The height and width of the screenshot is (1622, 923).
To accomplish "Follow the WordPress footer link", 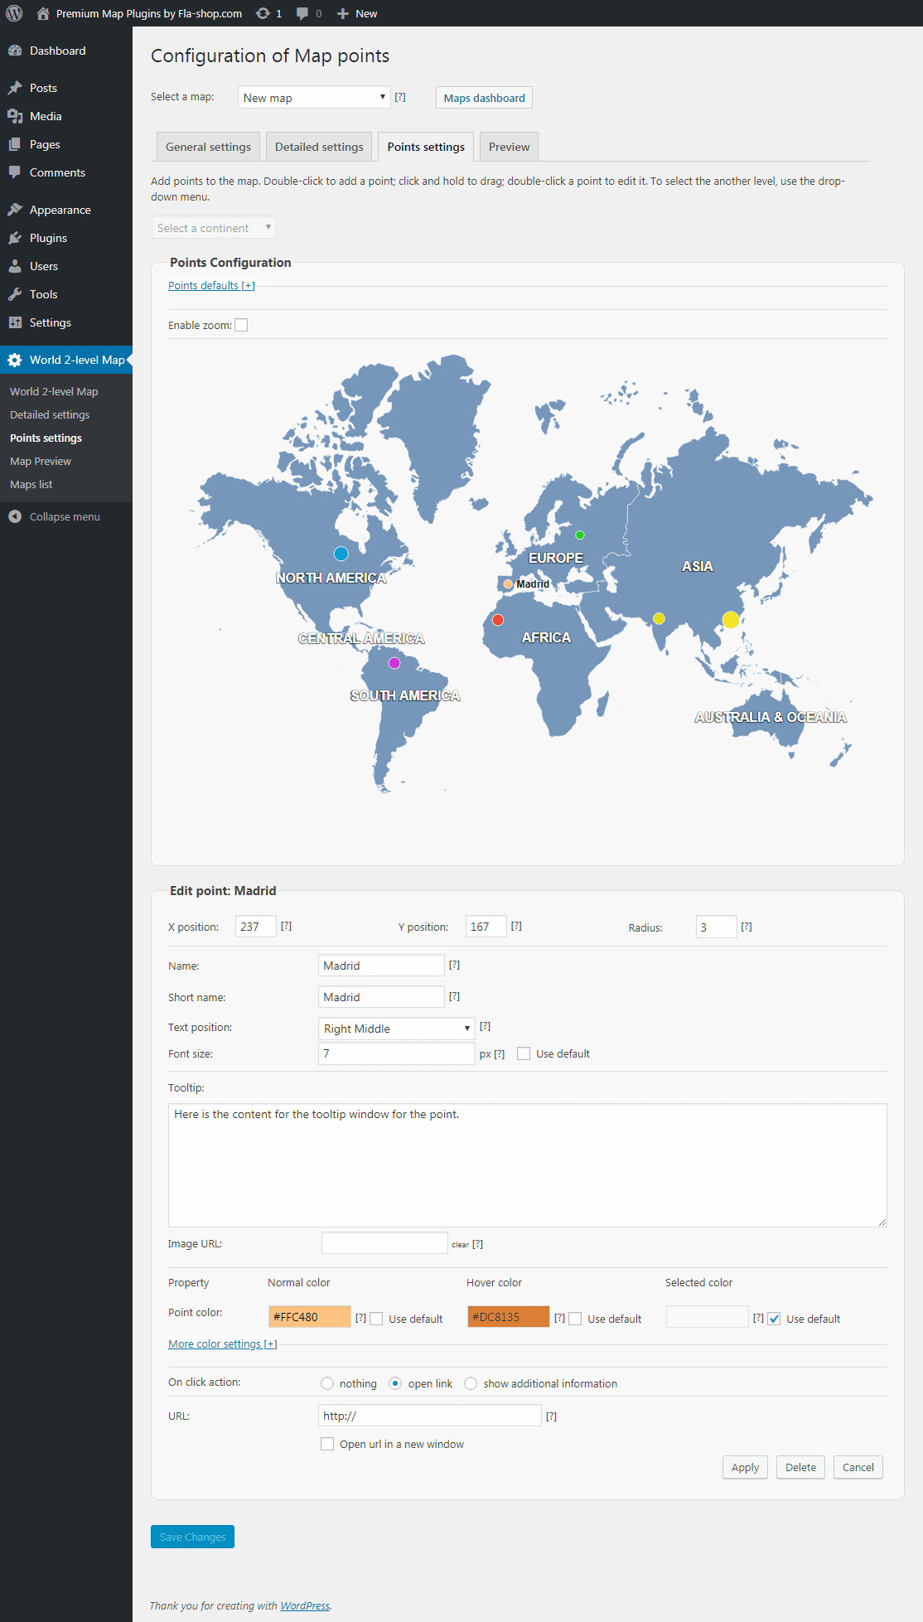I will coord(305,1605).
